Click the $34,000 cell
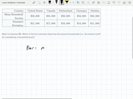 81,16
